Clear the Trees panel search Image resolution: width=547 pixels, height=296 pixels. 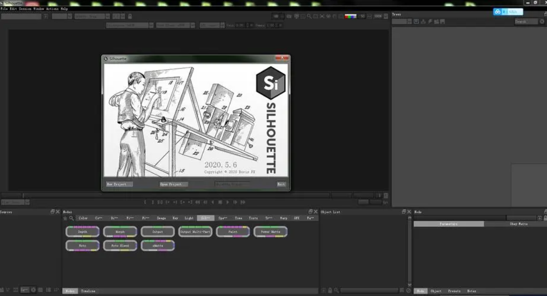pyautogui.click(x=542, y=21)
